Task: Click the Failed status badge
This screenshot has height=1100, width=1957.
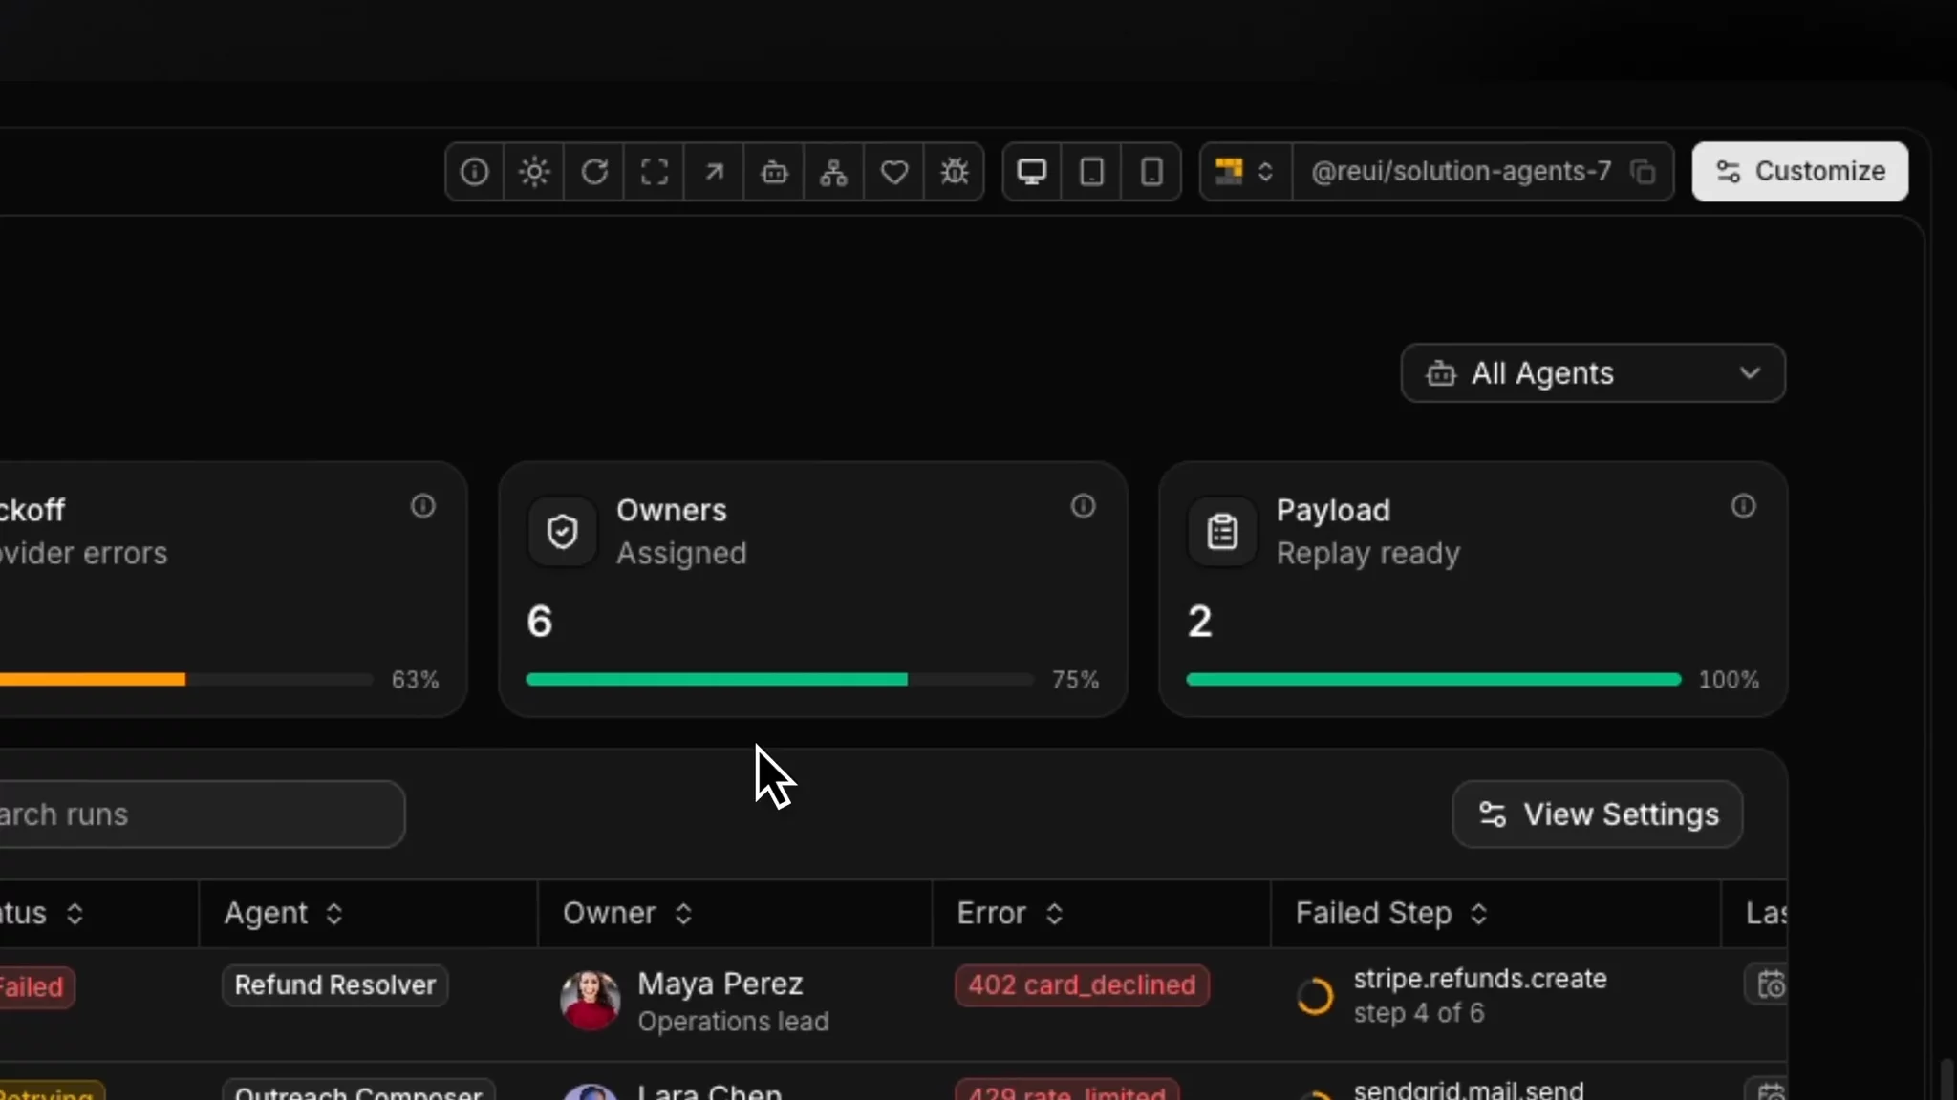Action: (x=35, y=987)
